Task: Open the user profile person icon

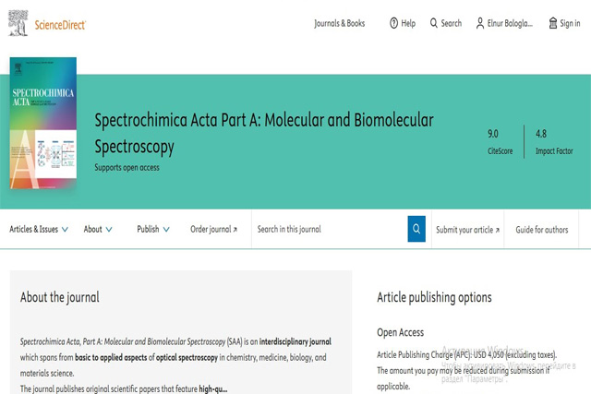Action: pos(480,23)
